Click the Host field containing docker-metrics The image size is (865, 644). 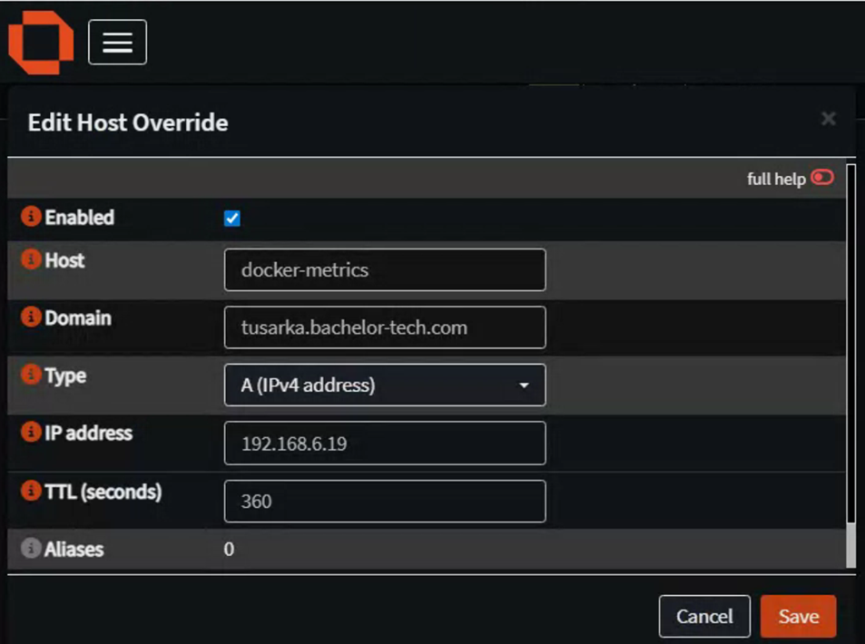[385, 270]
